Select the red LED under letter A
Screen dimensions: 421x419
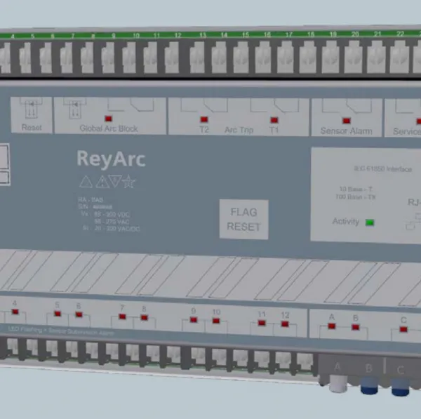[x=332, y=326]
